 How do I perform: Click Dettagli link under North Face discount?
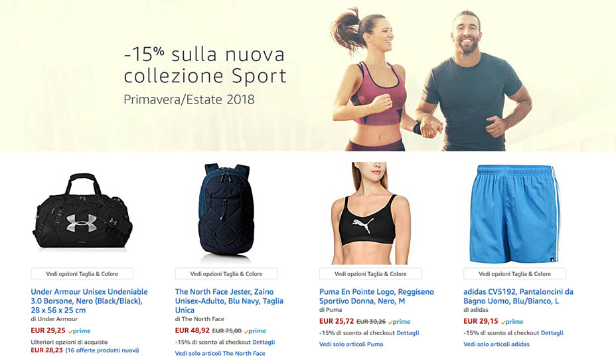coord(264,342)
